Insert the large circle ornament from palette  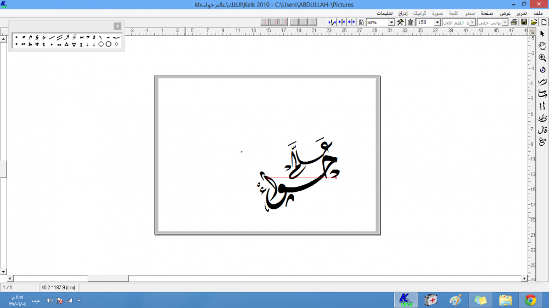click(108, 44)
